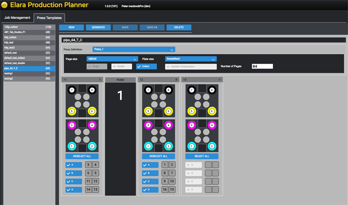Select yellow circle 6 in unit 12
This screenshot has height=205, width=348.
pyautogui.click(x=168, y=111)
